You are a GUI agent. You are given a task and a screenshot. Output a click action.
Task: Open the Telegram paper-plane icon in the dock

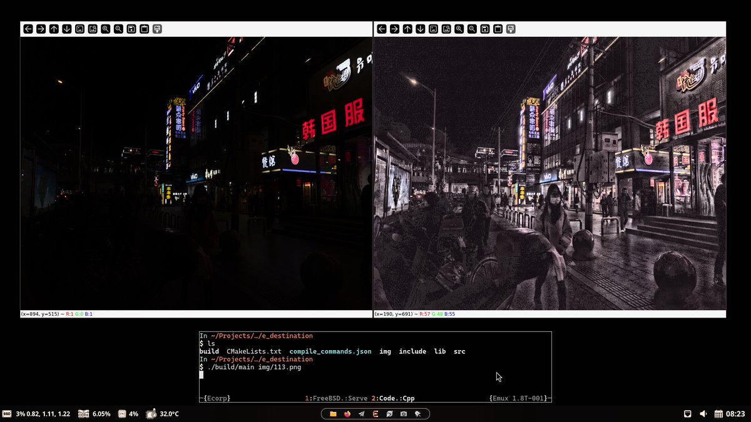[x=361, y=414]
